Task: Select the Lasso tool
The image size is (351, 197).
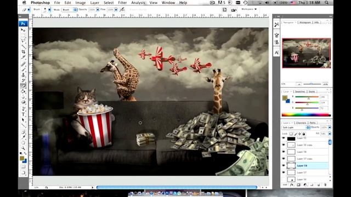Action: 23,40
